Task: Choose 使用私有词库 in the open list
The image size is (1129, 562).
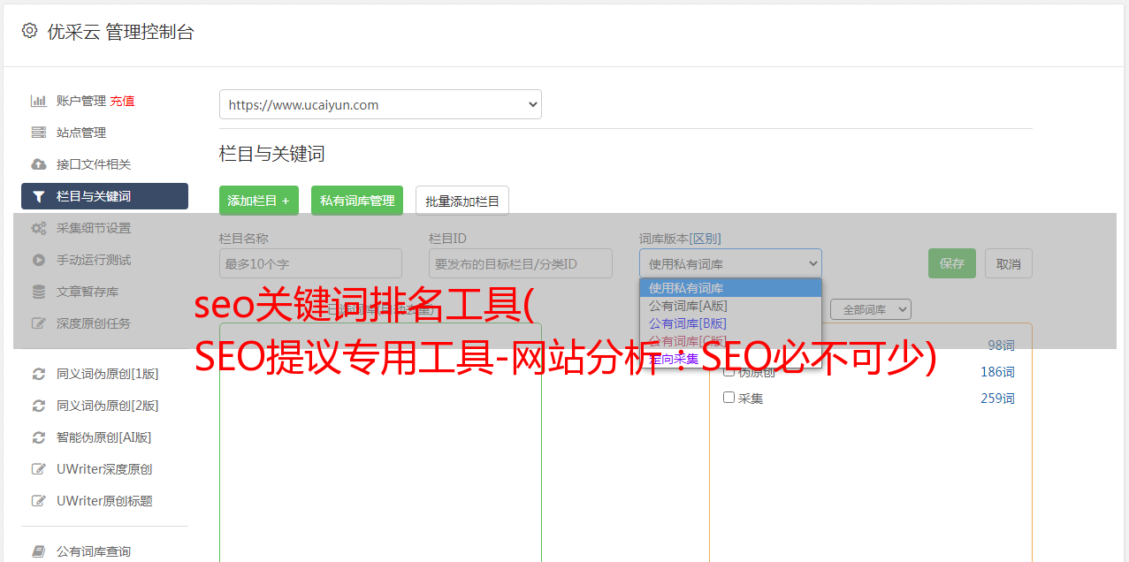Action: pyautogui.click(x=730, y=288)
